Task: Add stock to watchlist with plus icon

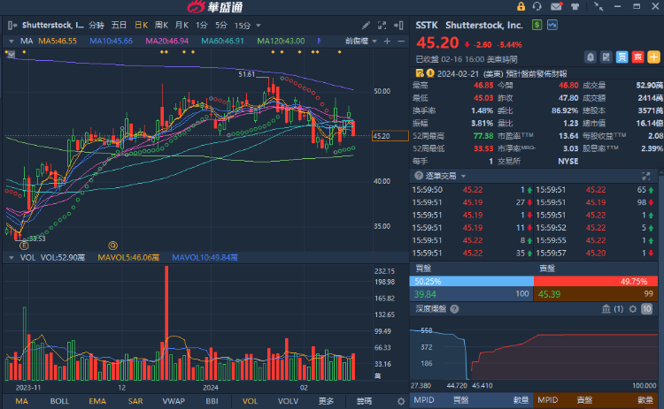Action: click(x=653, y=57)
